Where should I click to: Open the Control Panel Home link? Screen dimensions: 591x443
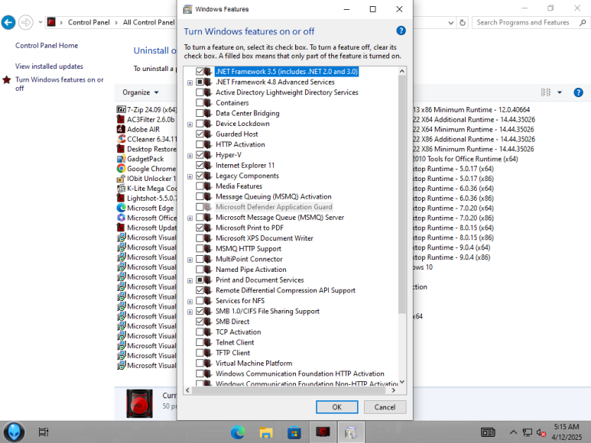pyautogui.click(x=47, y=46)
